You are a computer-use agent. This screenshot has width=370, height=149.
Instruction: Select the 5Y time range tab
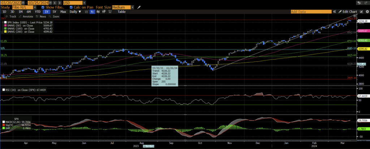(x=53, y=12)
